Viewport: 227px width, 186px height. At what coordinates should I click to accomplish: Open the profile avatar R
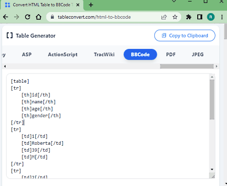pyautogui.click(x=211, y=17)
